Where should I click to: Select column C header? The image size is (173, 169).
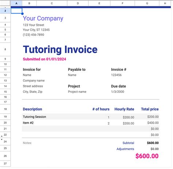point(52,3)
